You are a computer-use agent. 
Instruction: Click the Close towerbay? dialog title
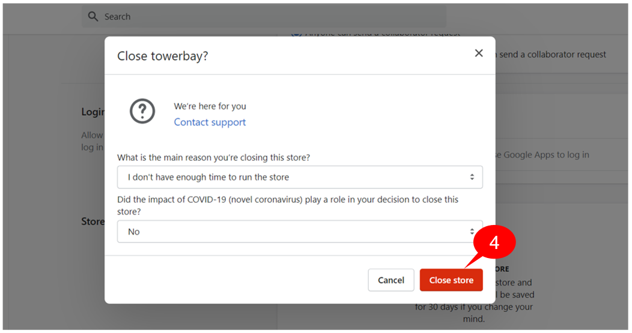click(x=162, y=56)
